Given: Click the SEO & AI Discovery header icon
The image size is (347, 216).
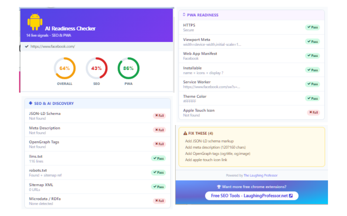Looking at the screenshot, I should point(31,103).
